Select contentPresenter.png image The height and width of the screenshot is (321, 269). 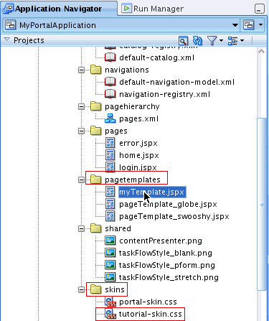click(x=161, y=241)
